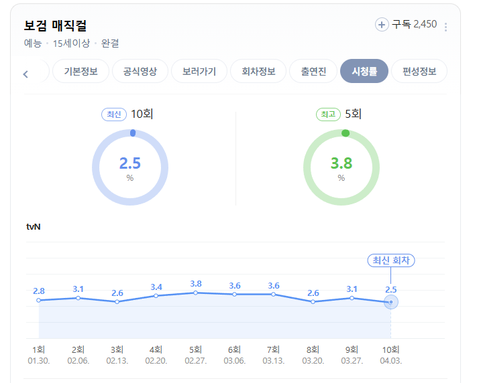The width and height of the screenshot is (477, 383).
Task: Click the 1회 2.8 data point
Action: pyautogui.click(x=39, y=301)
